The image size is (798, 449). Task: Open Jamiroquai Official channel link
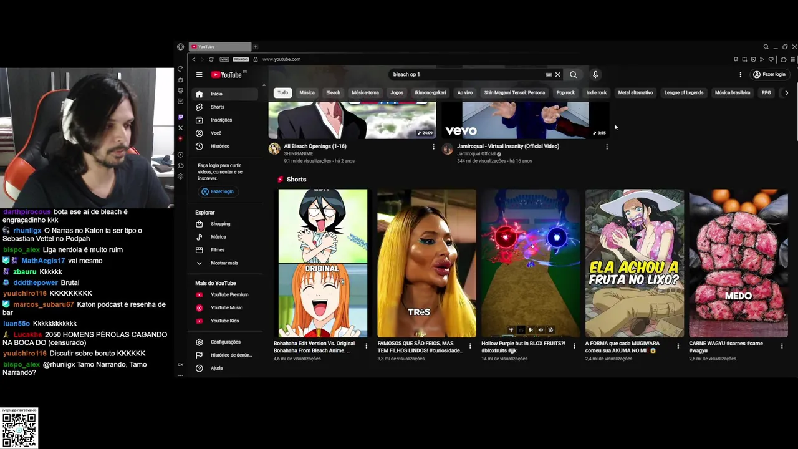476,153
